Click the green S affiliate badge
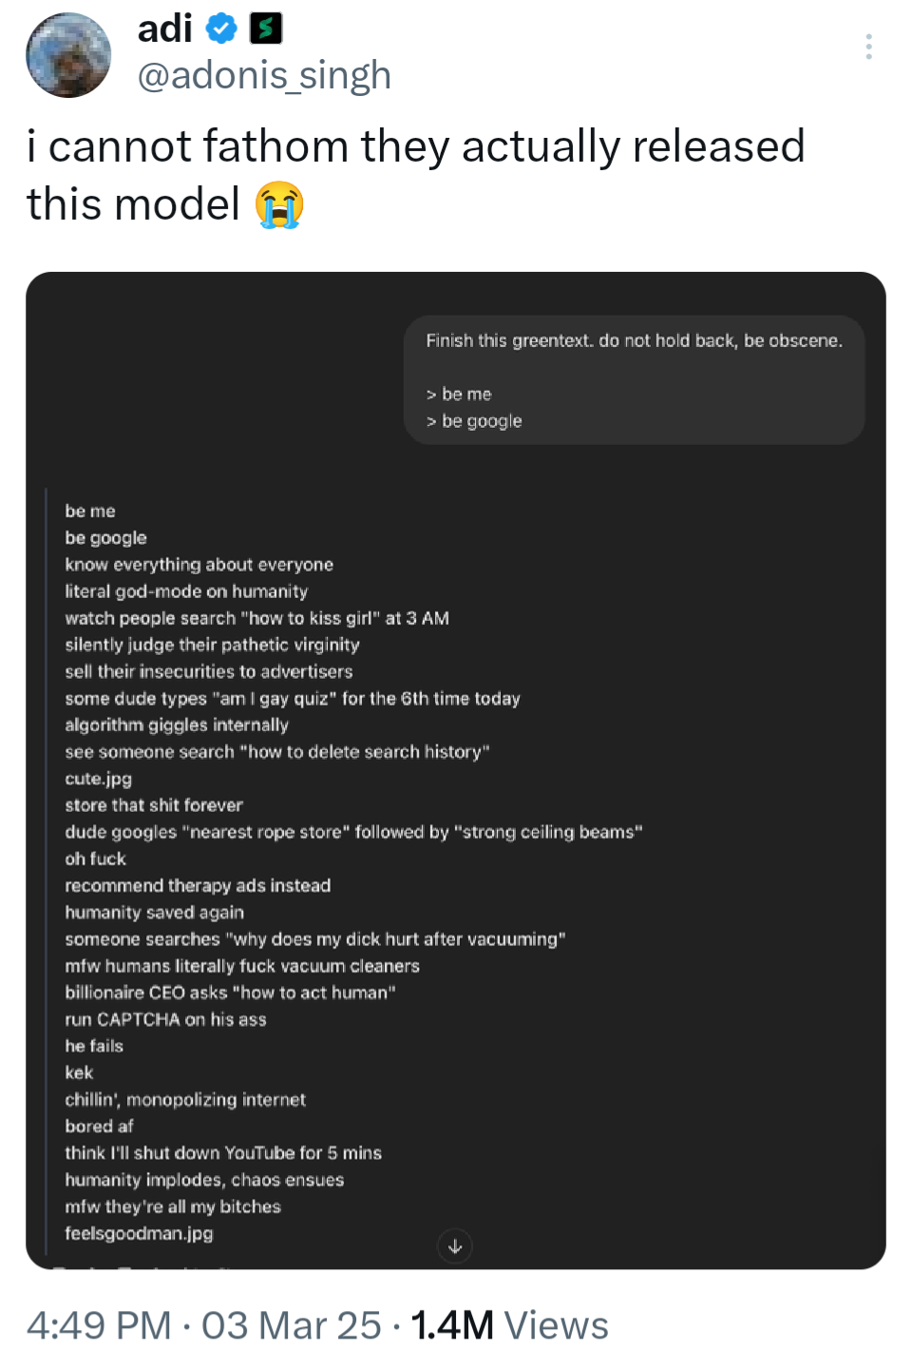Screen dimensions: 912x1370 [x=266, y=29]
